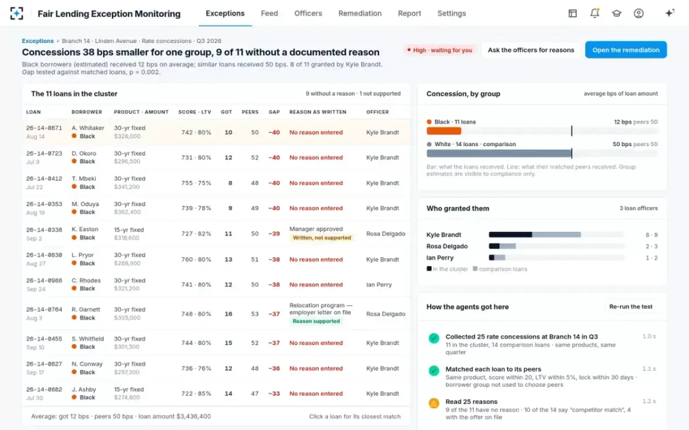Image resolution: width=689 pixels, height=430 pixels.
Task: Select loan 26-14-0988
Action: point(216,284)
